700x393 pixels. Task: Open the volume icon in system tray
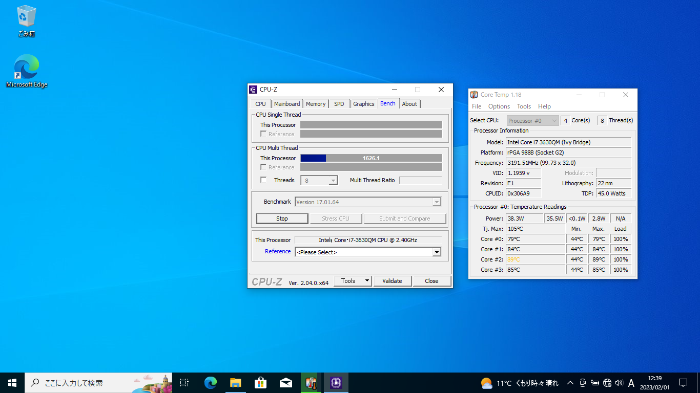pyautogui.click(x=619, y=383)
